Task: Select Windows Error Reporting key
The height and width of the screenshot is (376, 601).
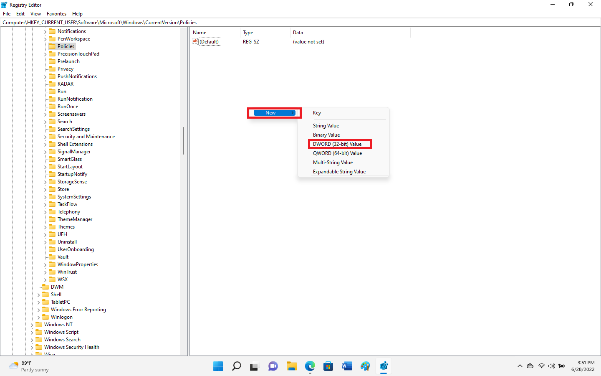Action: [78, 310]
